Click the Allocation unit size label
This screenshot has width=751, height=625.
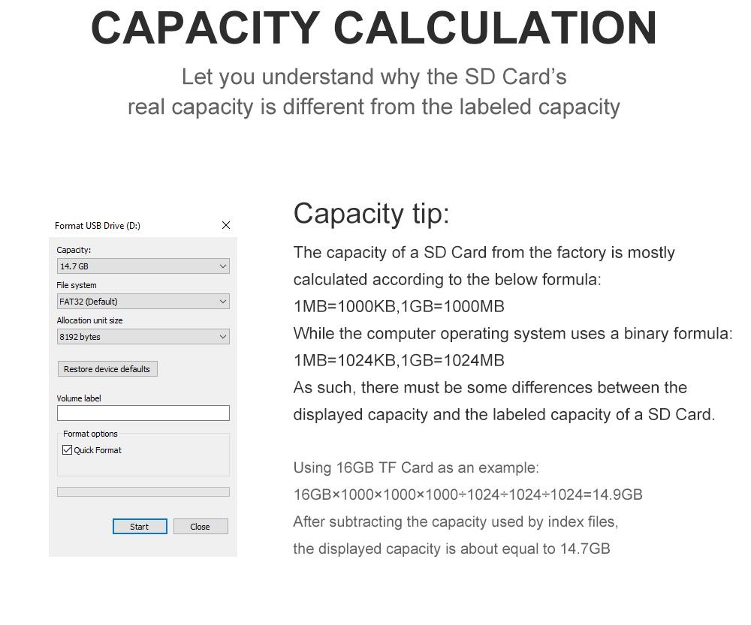coord(89,320)
